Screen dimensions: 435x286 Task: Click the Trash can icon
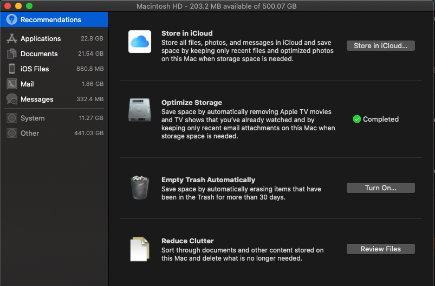pos(139,188)
